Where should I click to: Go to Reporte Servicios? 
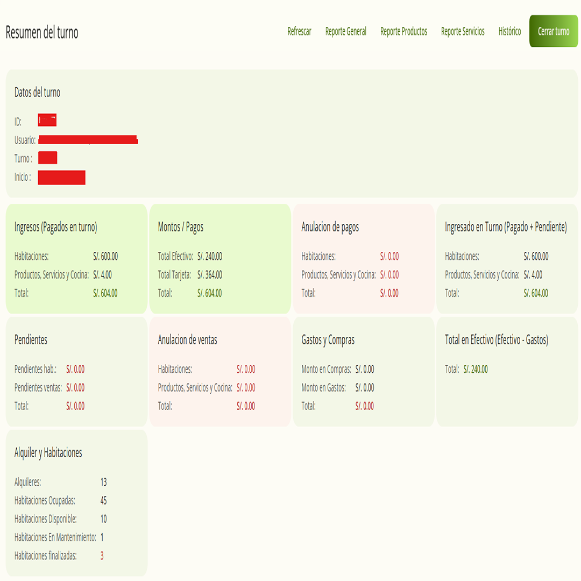[x=463, y=32]
